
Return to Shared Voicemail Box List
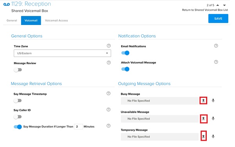tap(205, 10)
